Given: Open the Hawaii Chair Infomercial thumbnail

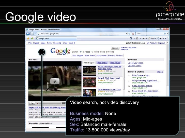Looking at the screenshot, I should click(89, 82).
